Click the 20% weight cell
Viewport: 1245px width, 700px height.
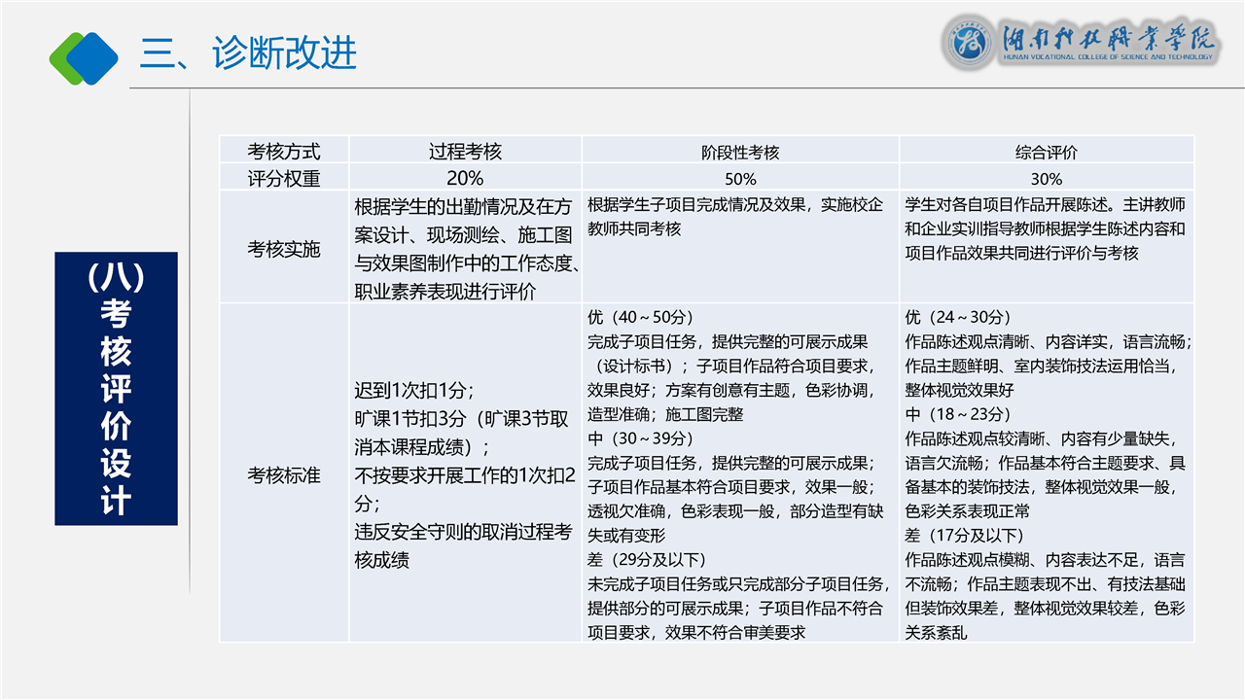pyautogui.click(x=465, y=179)
